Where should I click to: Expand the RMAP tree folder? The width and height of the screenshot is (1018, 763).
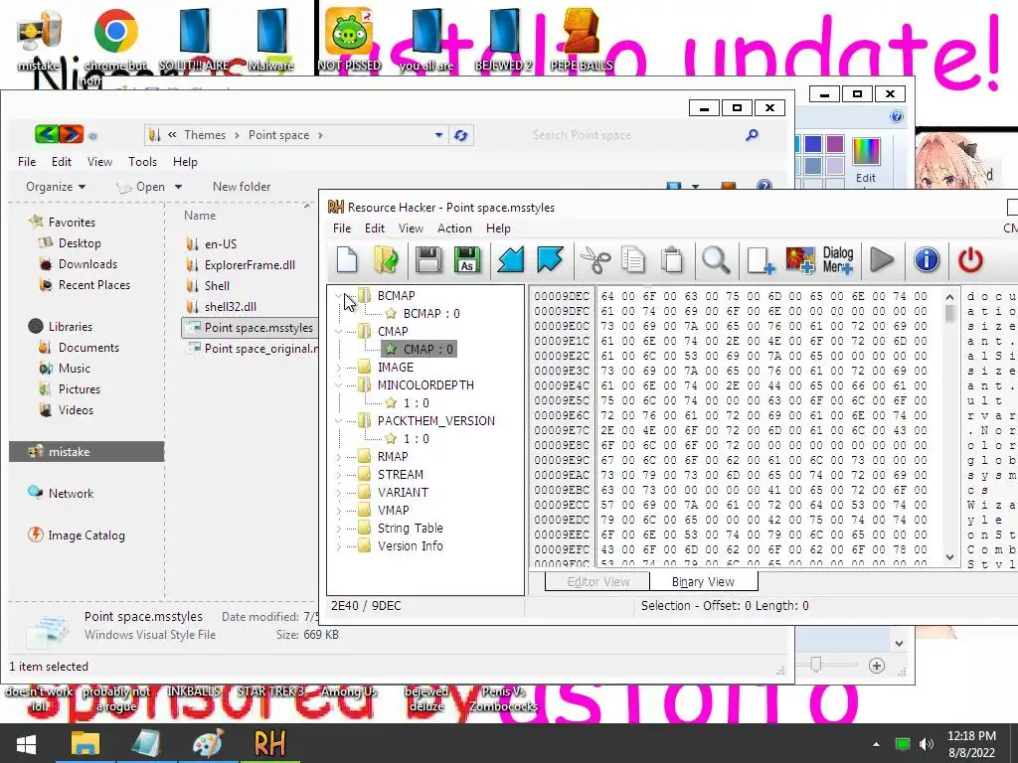tap(339, 457)
